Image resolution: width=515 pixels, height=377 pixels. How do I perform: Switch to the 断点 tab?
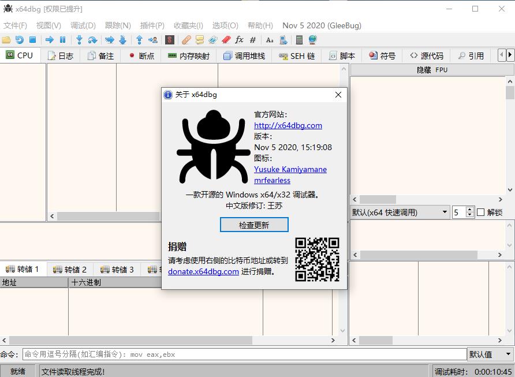[141, 56]
